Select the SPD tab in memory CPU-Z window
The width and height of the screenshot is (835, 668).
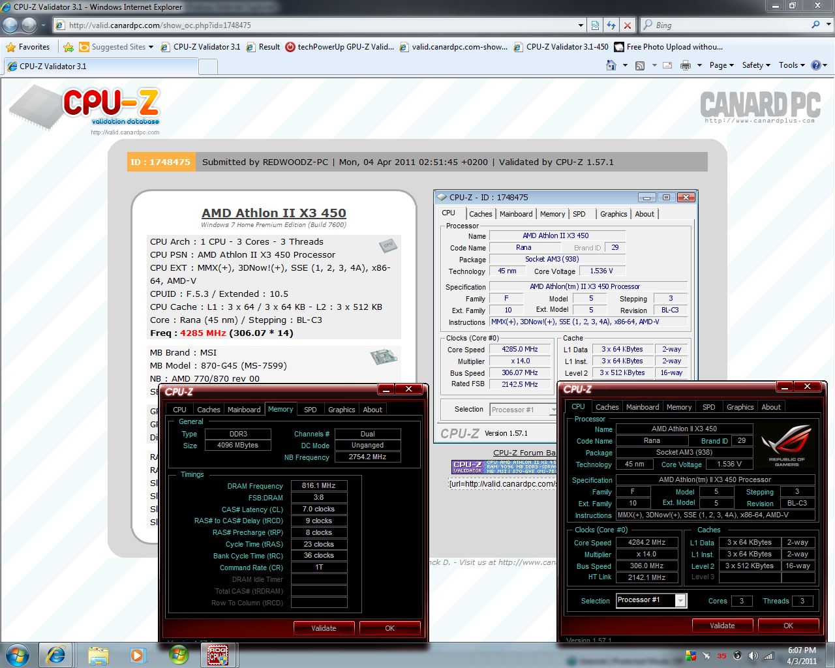coord(311,410)
